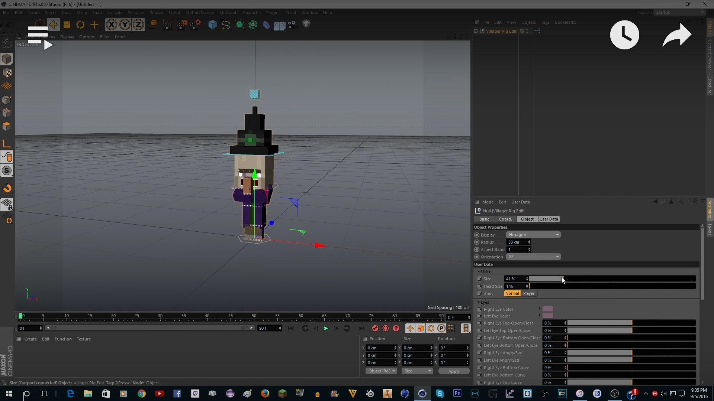Click the Left Eye Color swatch
Image resolution: width=714 pixels, height=401 pixels.
[x=547, y=316]
